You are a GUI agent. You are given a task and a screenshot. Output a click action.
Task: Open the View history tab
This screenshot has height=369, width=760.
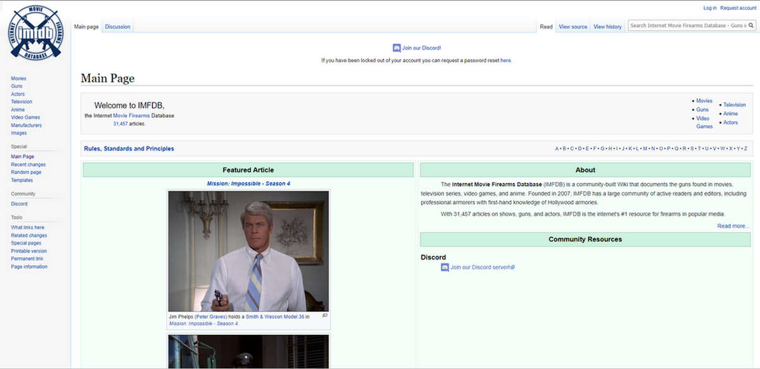click(607, 27)
